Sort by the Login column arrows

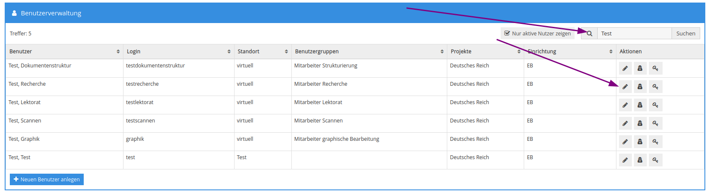[229, 52]
